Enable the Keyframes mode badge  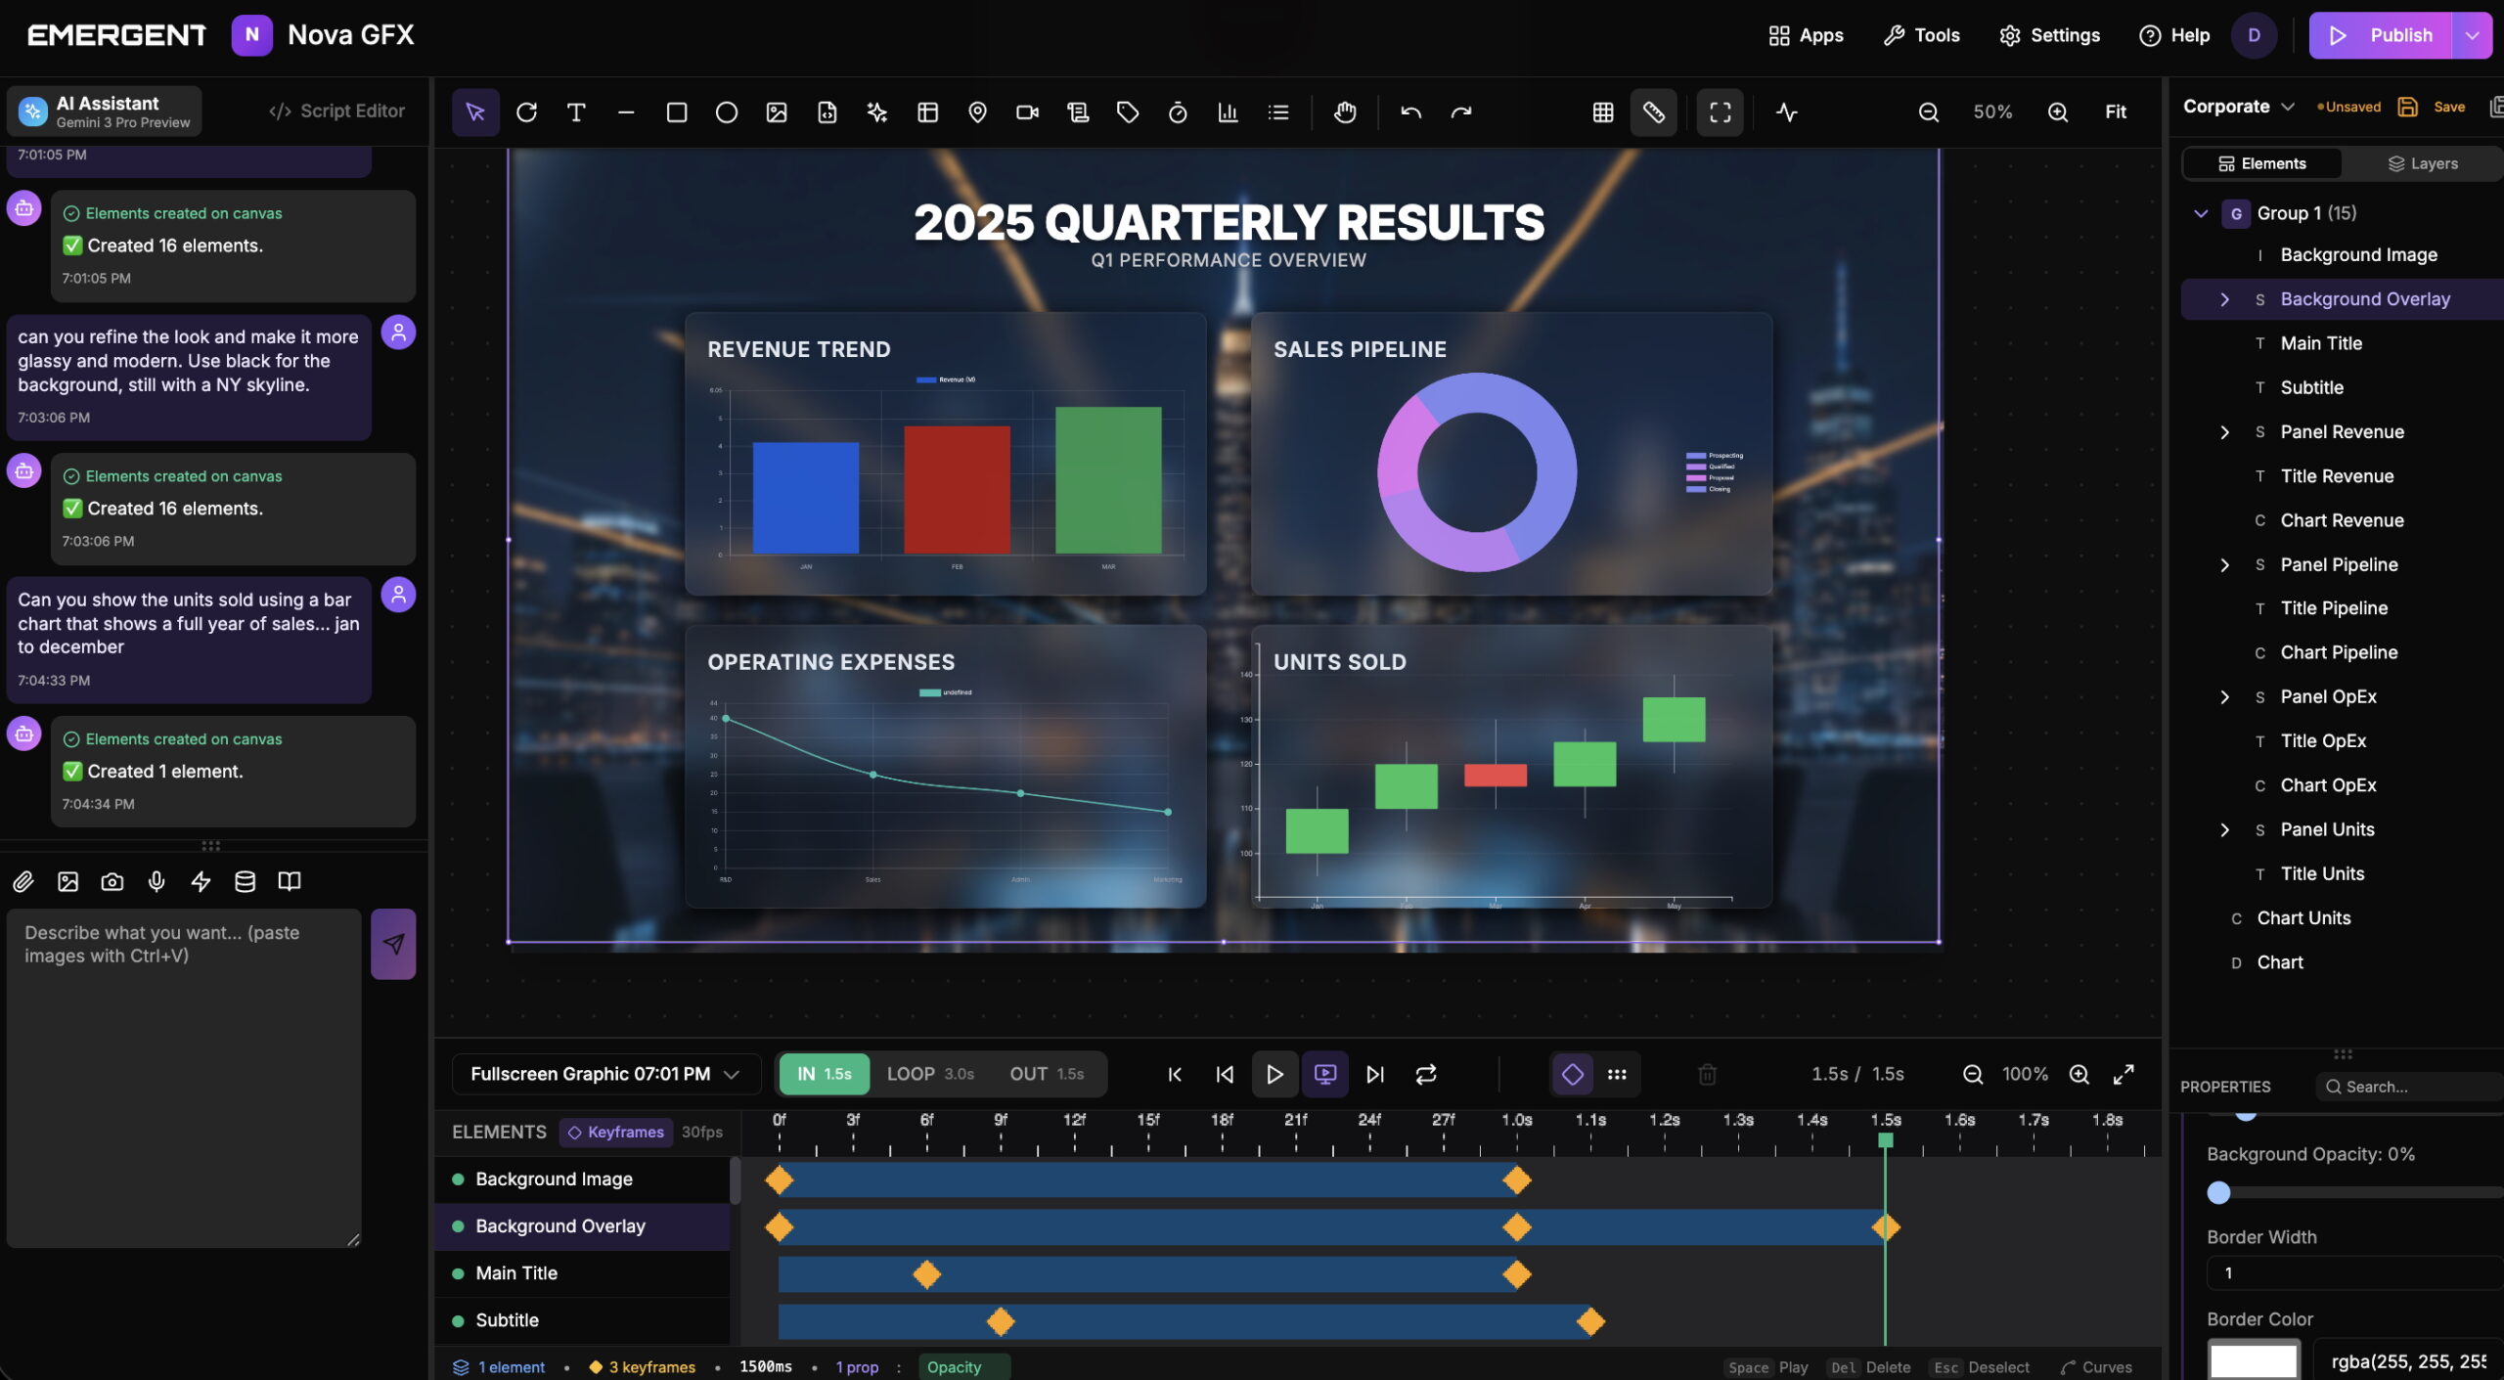coord(615,1132)
